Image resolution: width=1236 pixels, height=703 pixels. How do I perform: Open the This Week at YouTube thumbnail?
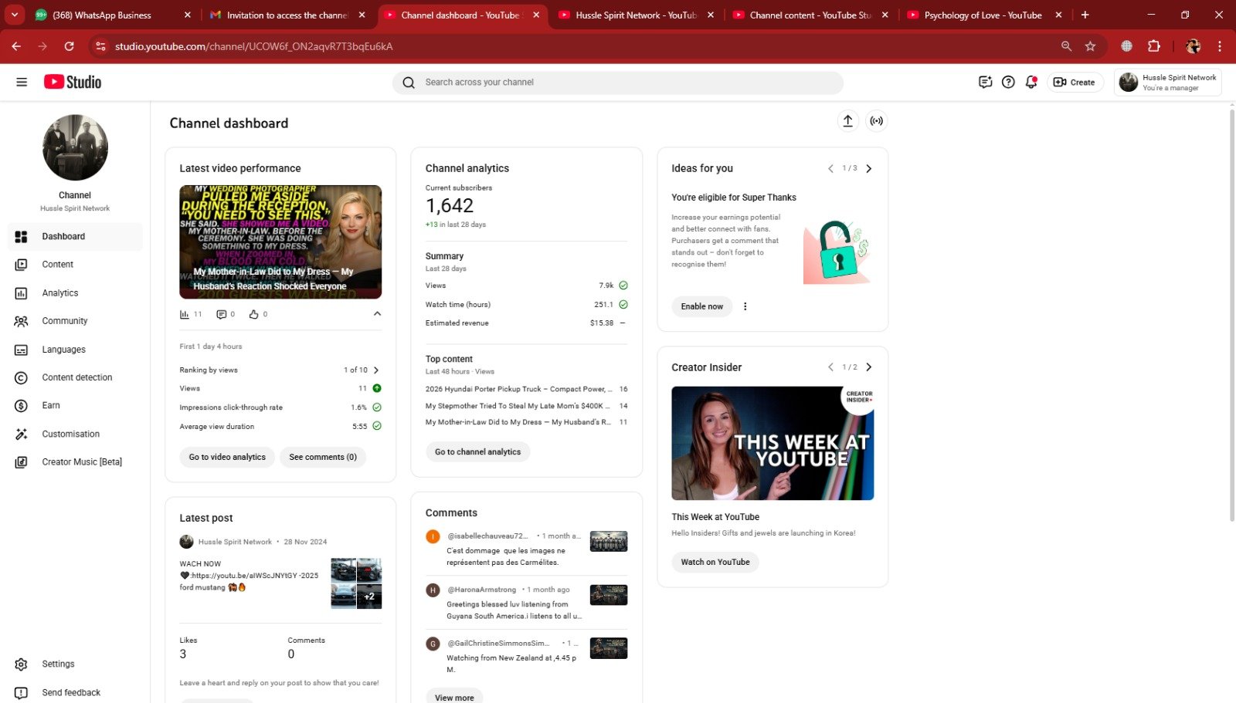[x=772, y=443]
